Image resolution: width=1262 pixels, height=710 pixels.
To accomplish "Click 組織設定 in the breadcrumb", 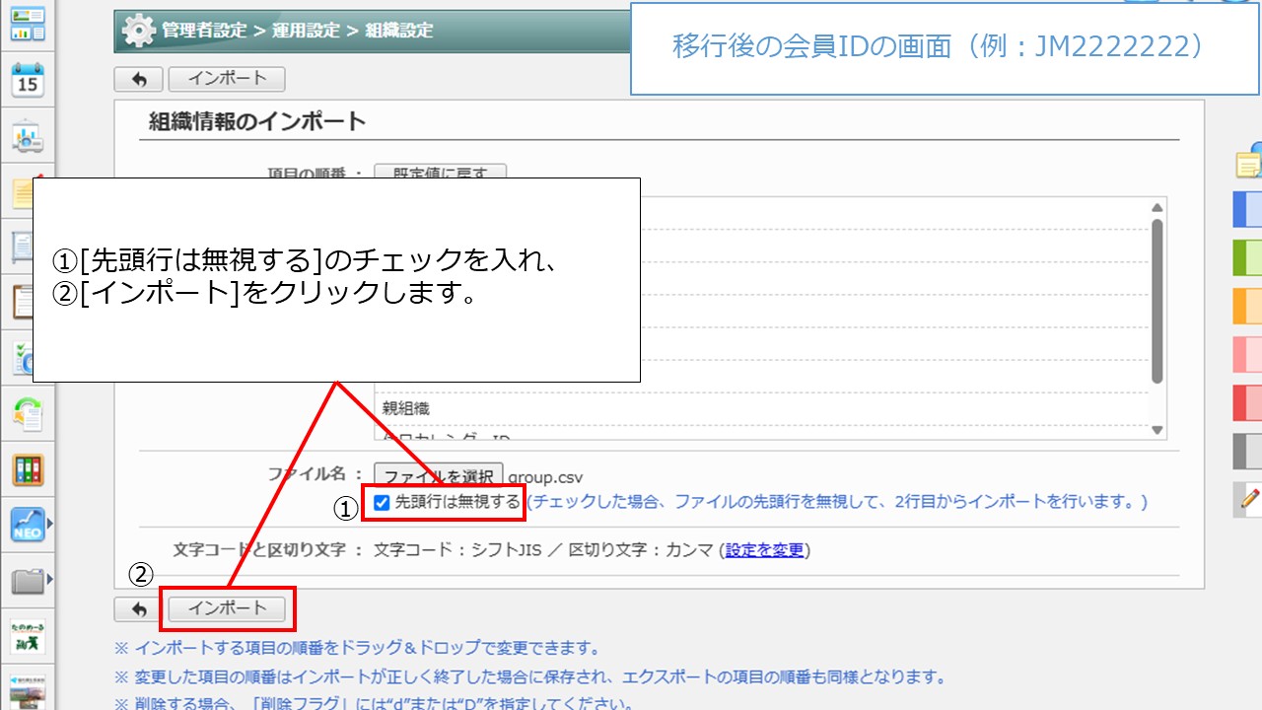I will coord(399,31).
